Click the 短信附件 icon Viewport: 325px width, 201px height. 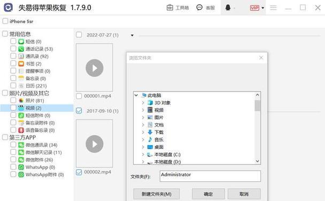(21, 115)
